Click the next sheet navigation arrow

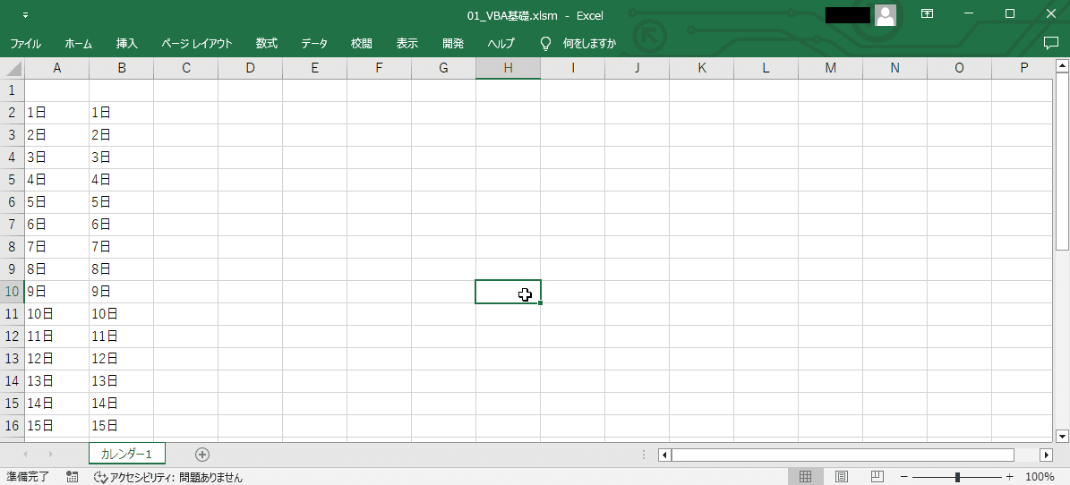[50, 455]
